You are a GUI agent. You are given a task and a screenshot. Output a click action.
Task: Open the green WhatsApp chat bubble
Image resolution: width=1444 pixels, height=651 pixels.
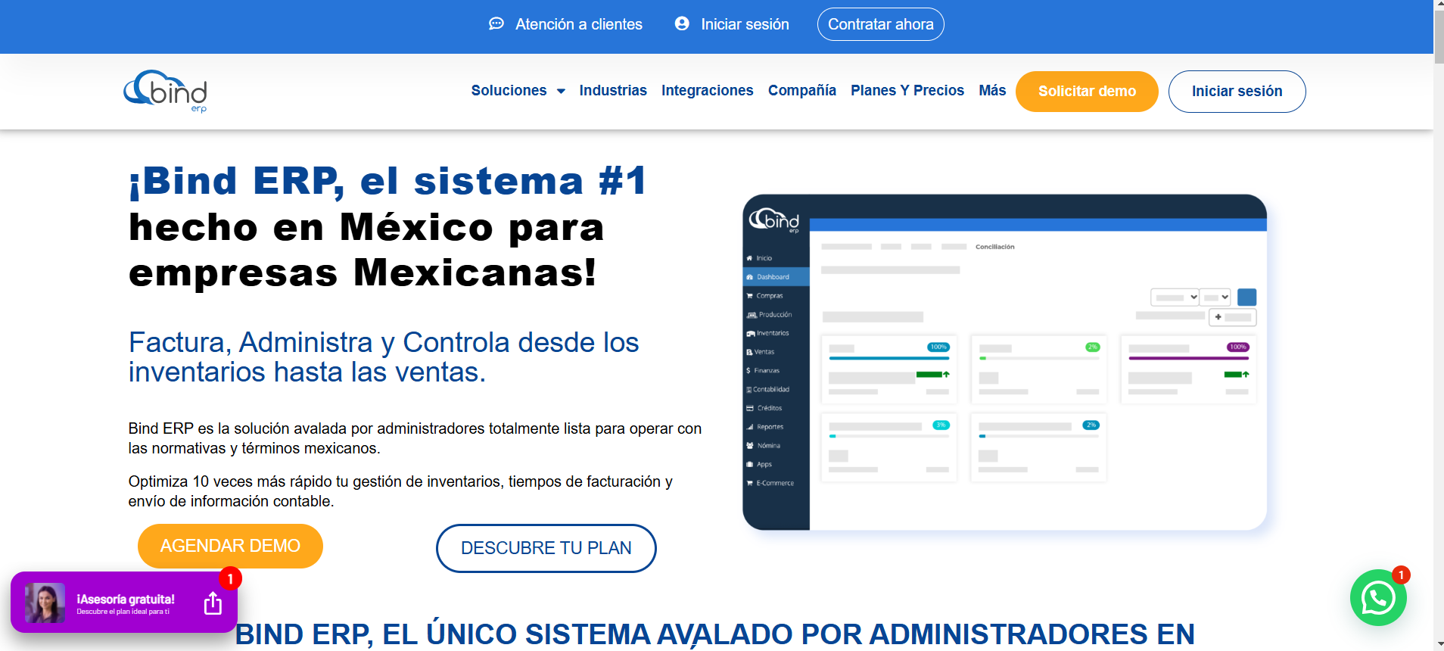pyautogui.click(x=1378, y=598)
